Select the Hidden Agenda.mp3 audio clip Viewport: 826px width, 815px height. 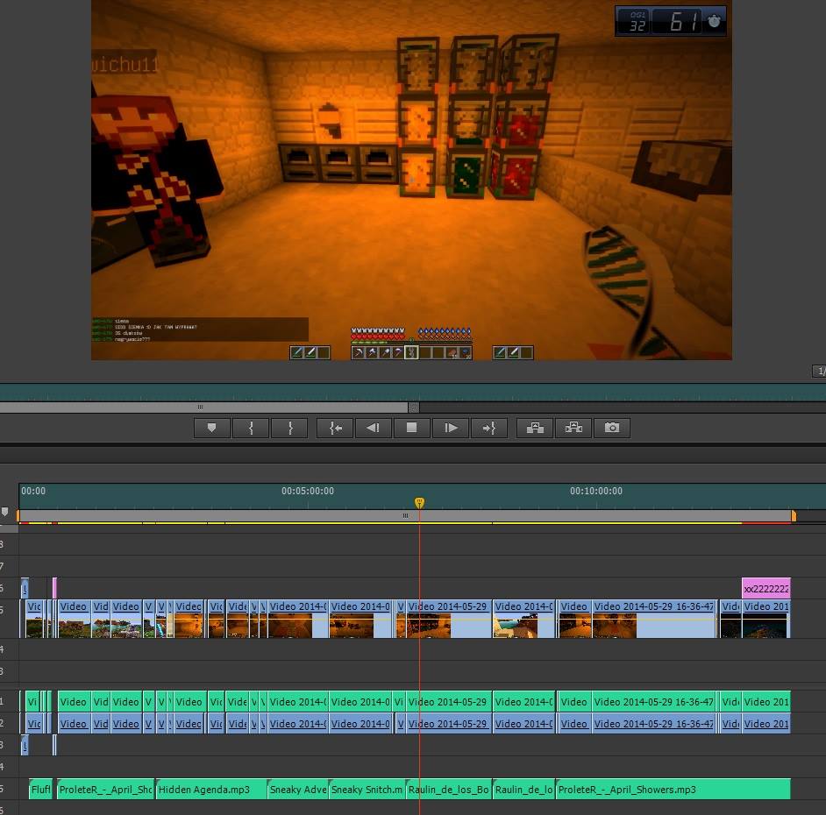pyautogui.click(x=211, y=790)
